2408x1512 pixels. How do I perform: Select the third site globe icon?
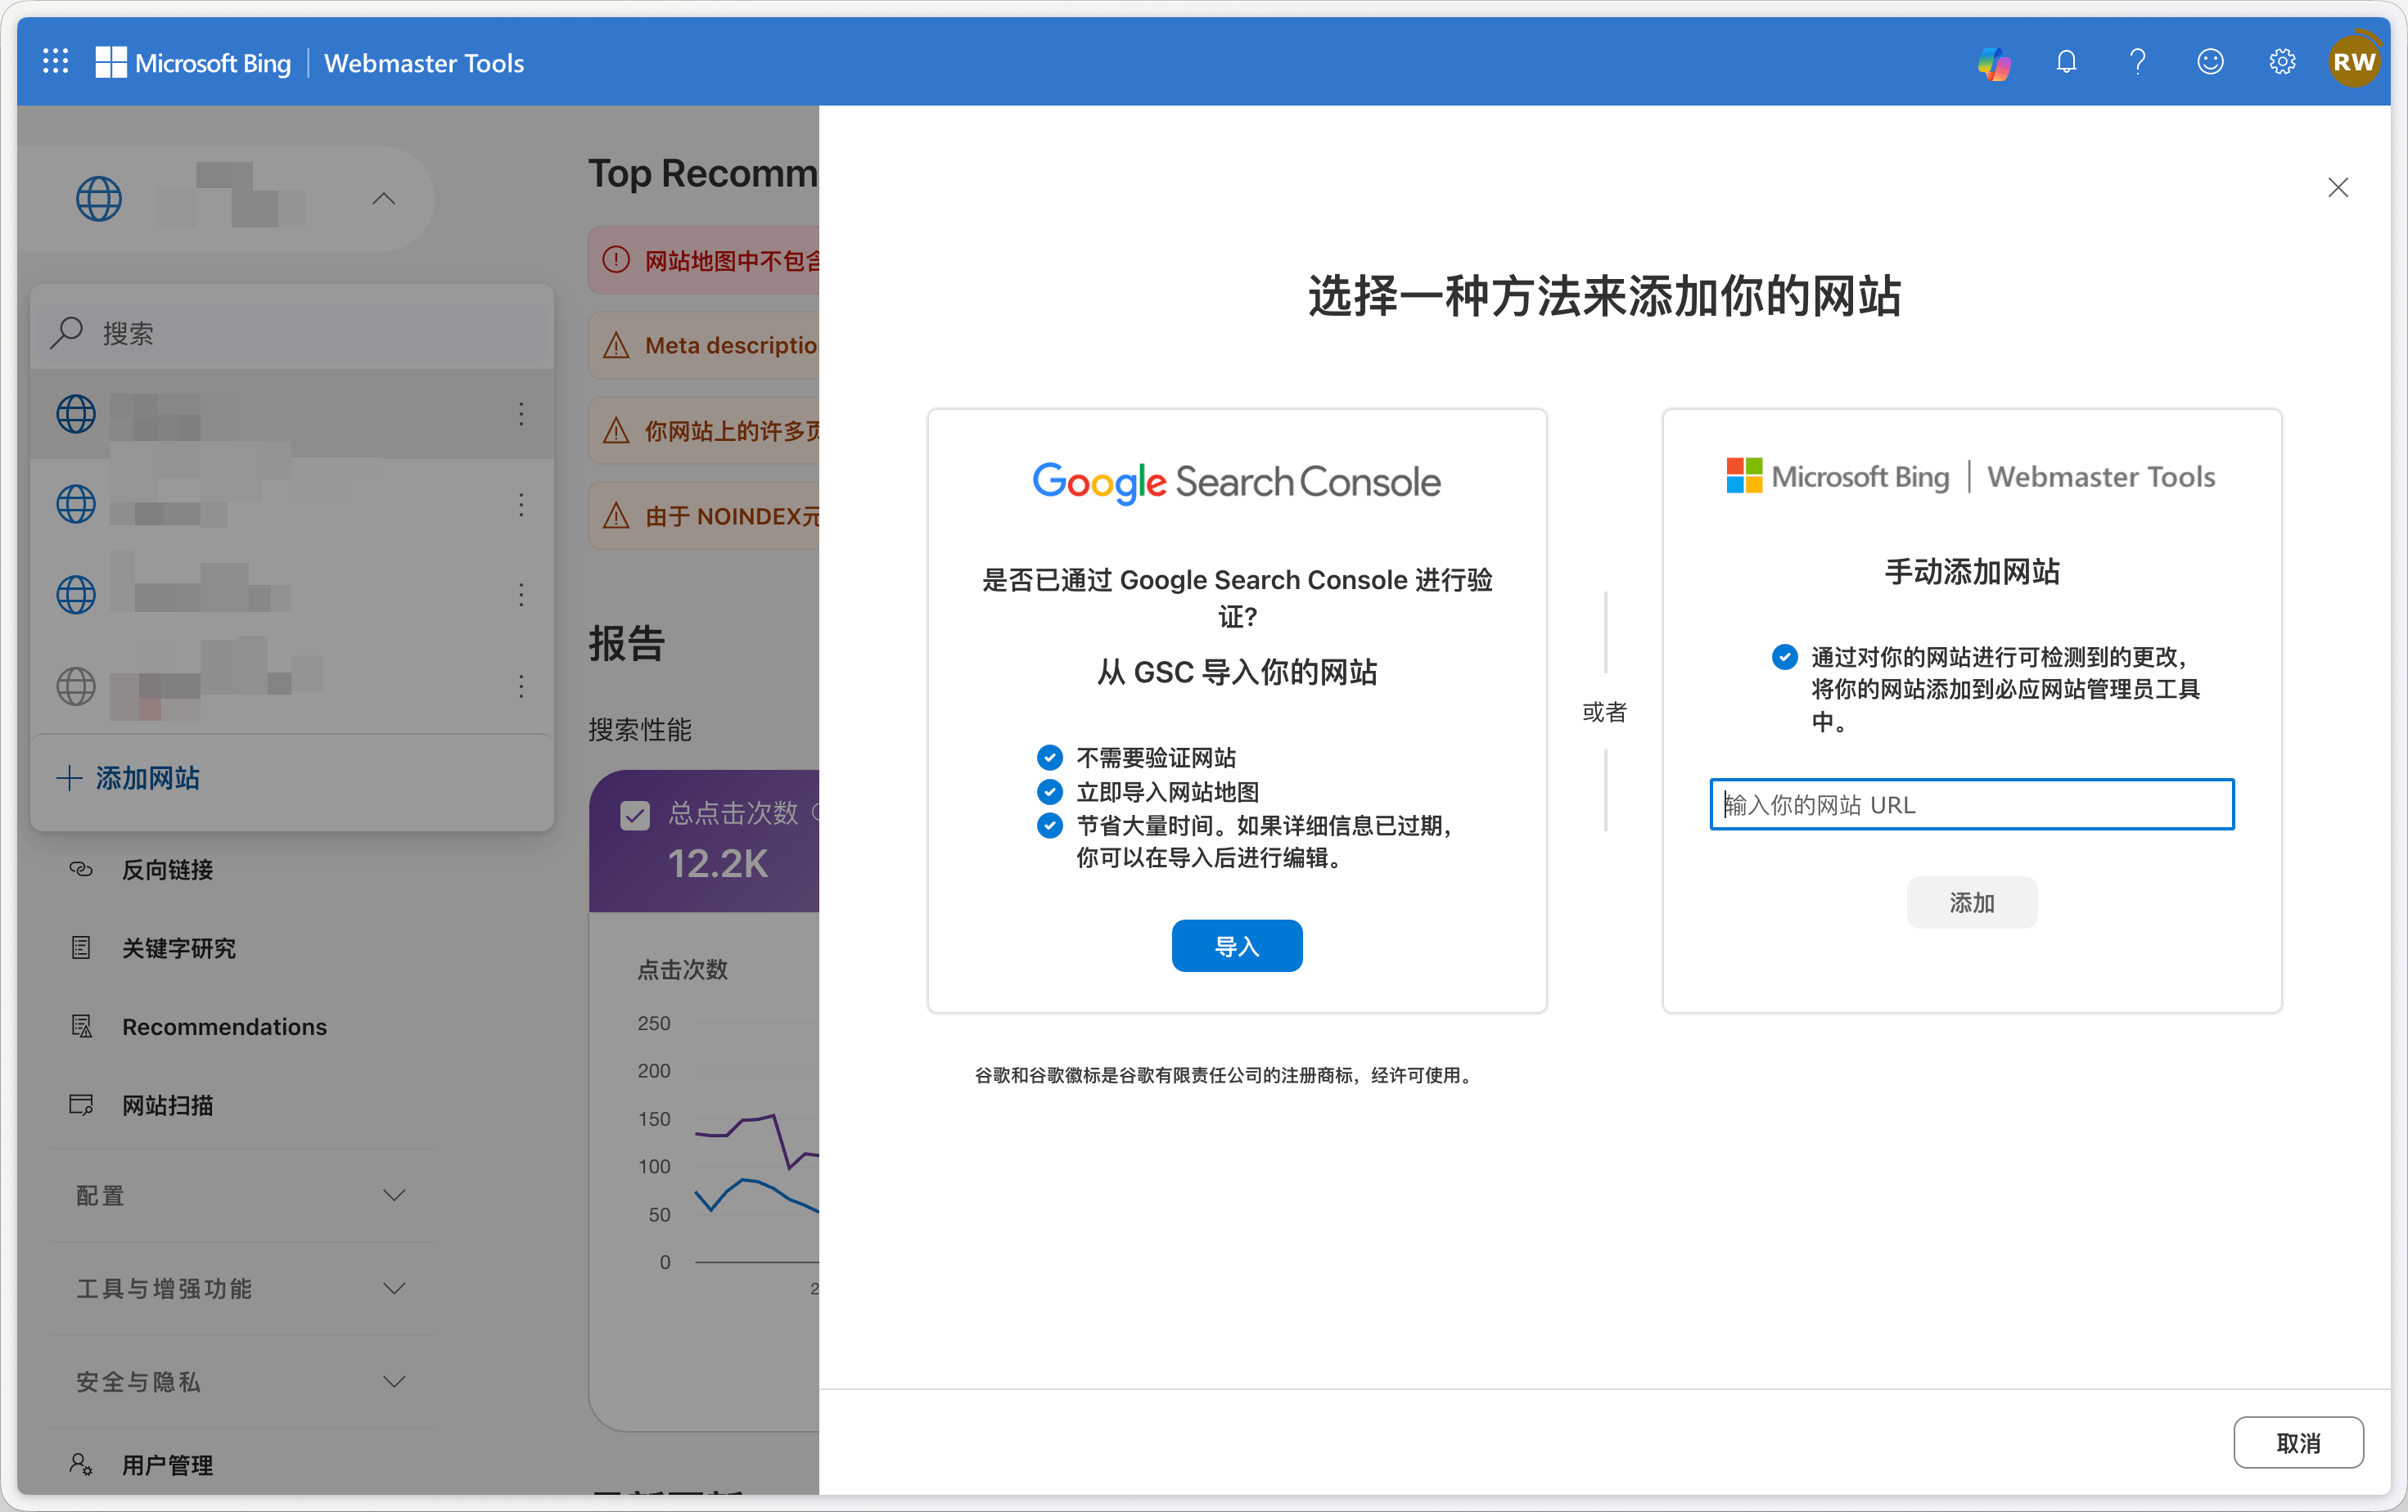pyautogui.click(x=76, y=596)
